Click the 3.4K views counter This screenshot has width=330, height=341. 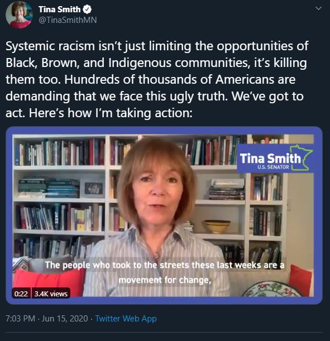click(x=51, y=294)
